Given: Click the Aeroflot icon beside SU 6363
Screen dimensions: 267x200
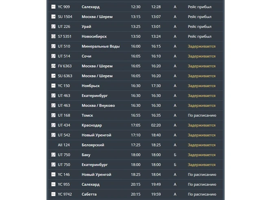Looking at the screenshot, I should 53,76.
